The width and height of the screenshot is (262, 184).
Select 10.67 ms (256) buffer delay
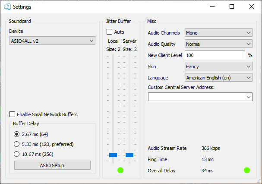tap(17, 154)
